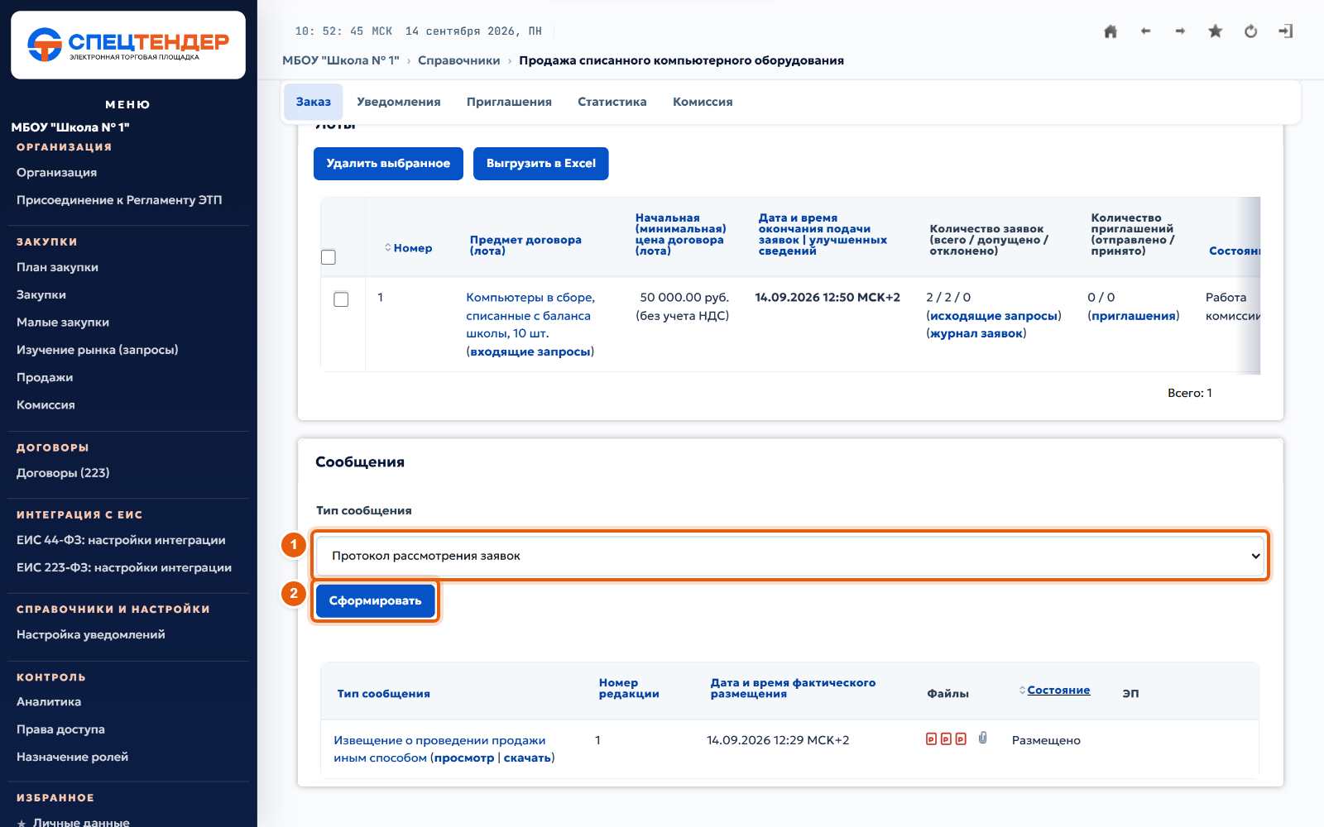Screen dimensions: 1324x827
Task: Click the deadline 14.09.2026 12:50 МСК+2
Action: tap(827, 297)
